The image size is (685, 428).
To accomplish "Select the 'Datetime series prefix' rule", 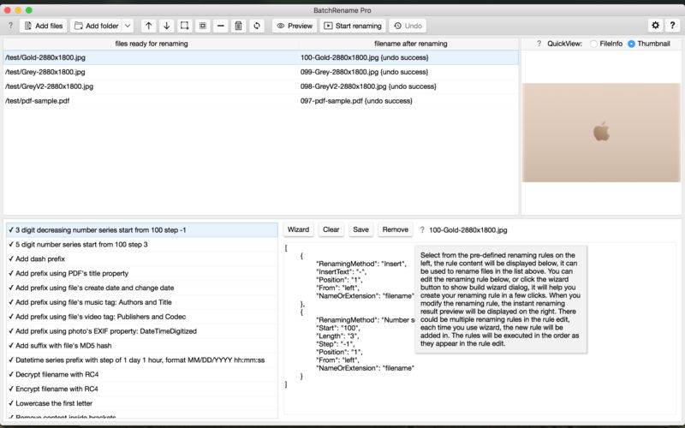I will click(x=142, y=360).
